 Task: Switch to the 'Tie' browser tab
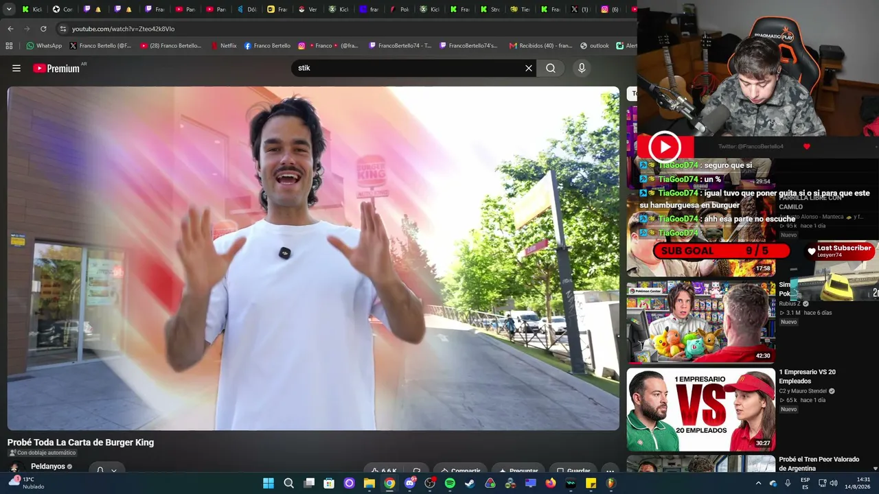coord(520,10)
